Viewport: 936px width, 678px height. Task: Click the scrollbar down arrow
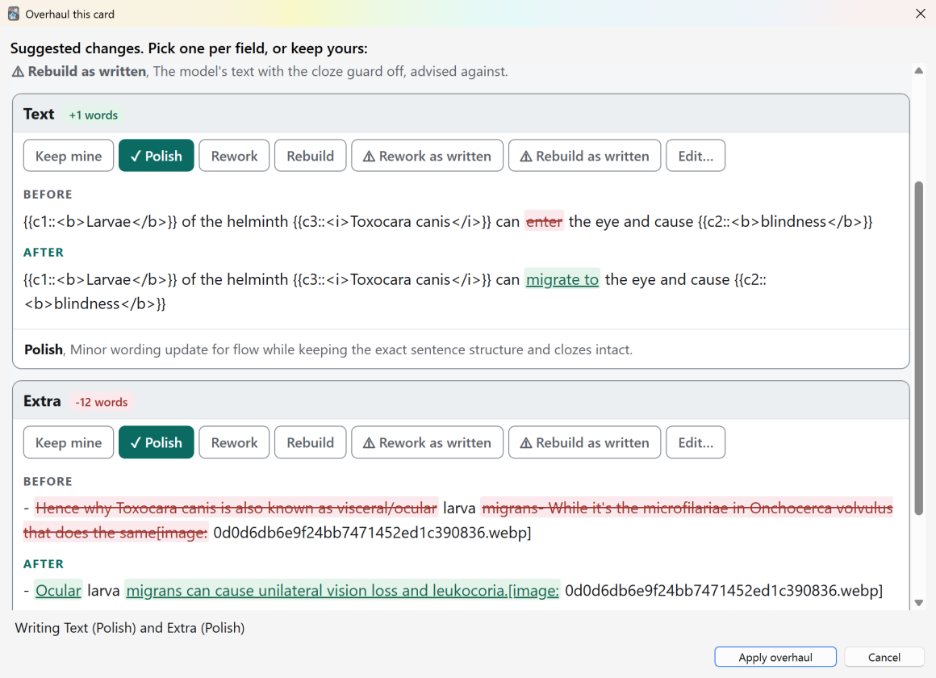pos(919,603)
